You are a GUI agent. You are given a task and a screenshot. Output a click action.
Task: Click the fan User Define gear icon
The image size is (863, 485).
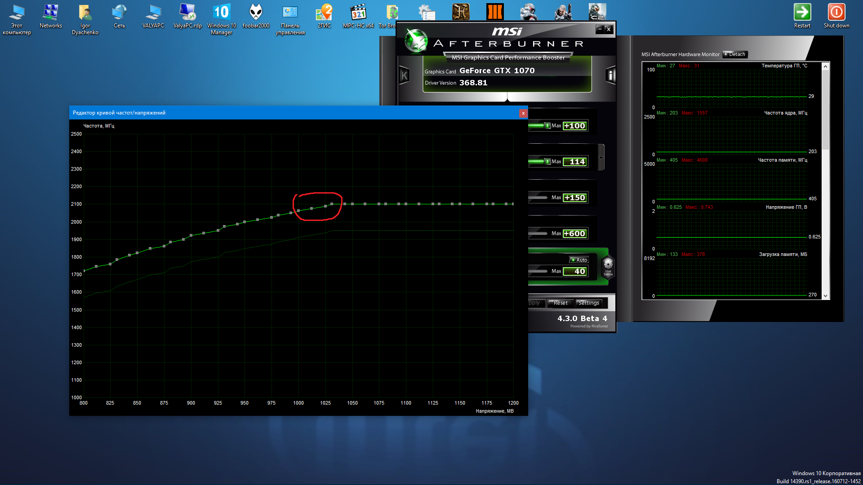click(608, 265)
